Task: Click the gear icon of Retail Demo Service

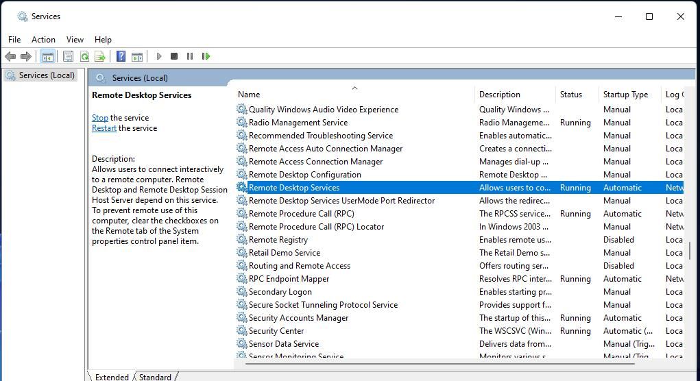Action: point(241,252)
